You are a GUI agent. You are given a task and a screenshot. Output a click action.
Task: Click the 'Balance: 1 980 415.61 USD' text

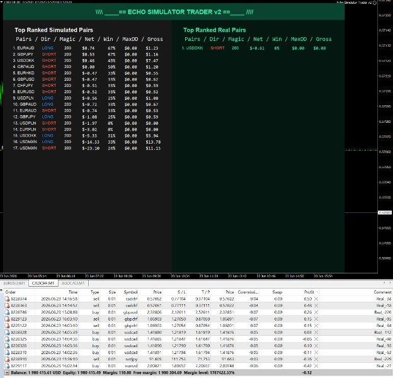(36, 373)
